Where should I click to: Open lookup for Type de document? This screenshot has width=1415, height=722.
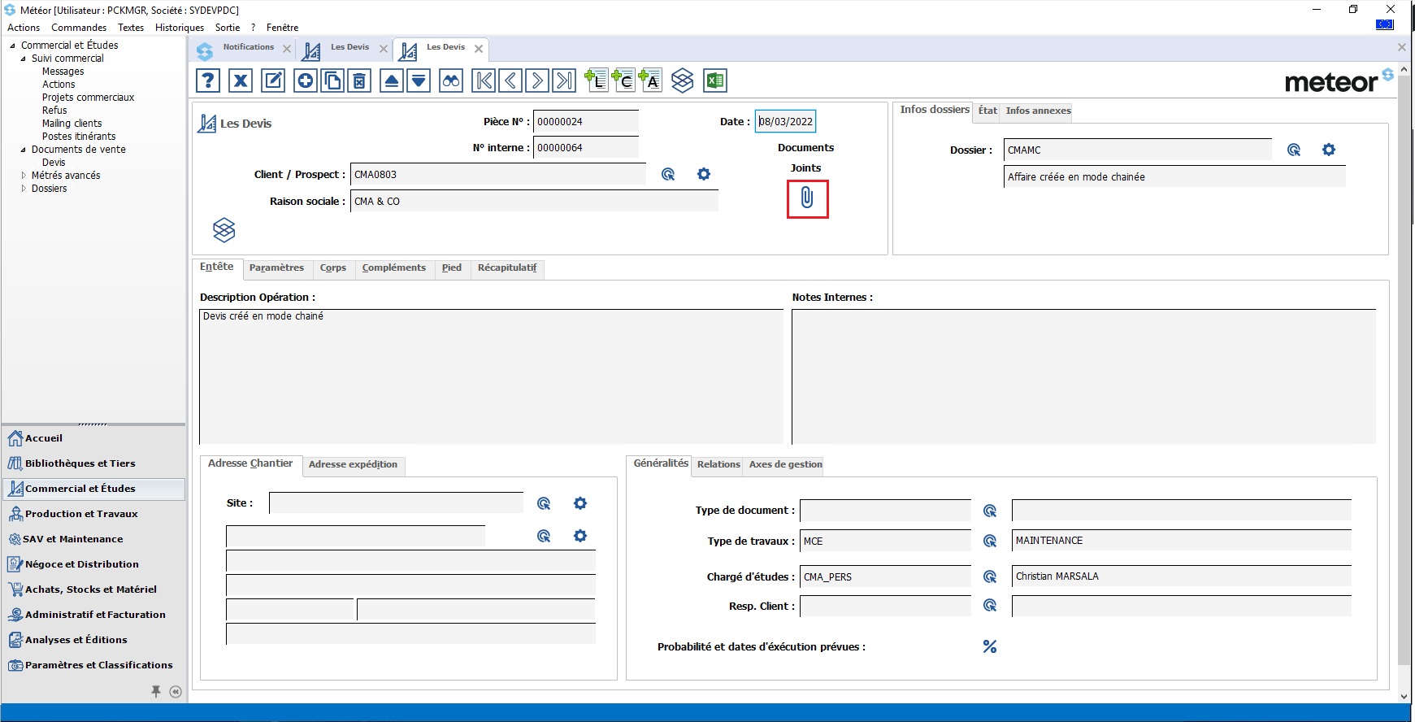point(990,511)
